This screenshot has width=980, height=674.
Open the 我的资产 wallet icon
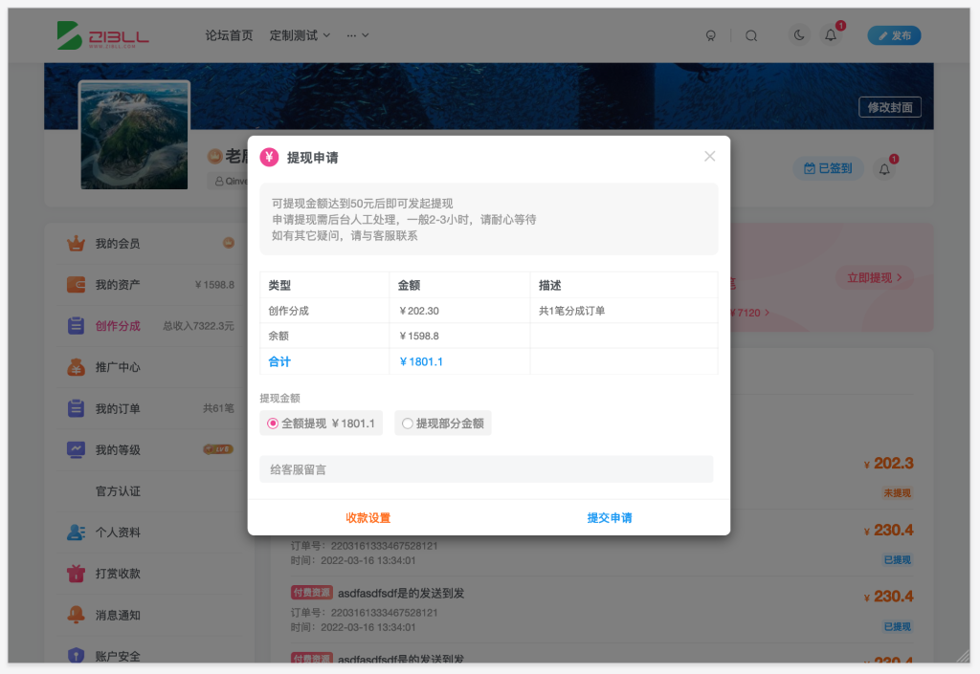[77, 284]
